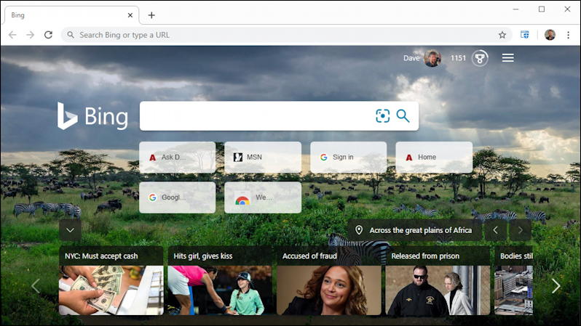
Task: Click the sunglasses man news thumbnail
Action: (438, 290)
